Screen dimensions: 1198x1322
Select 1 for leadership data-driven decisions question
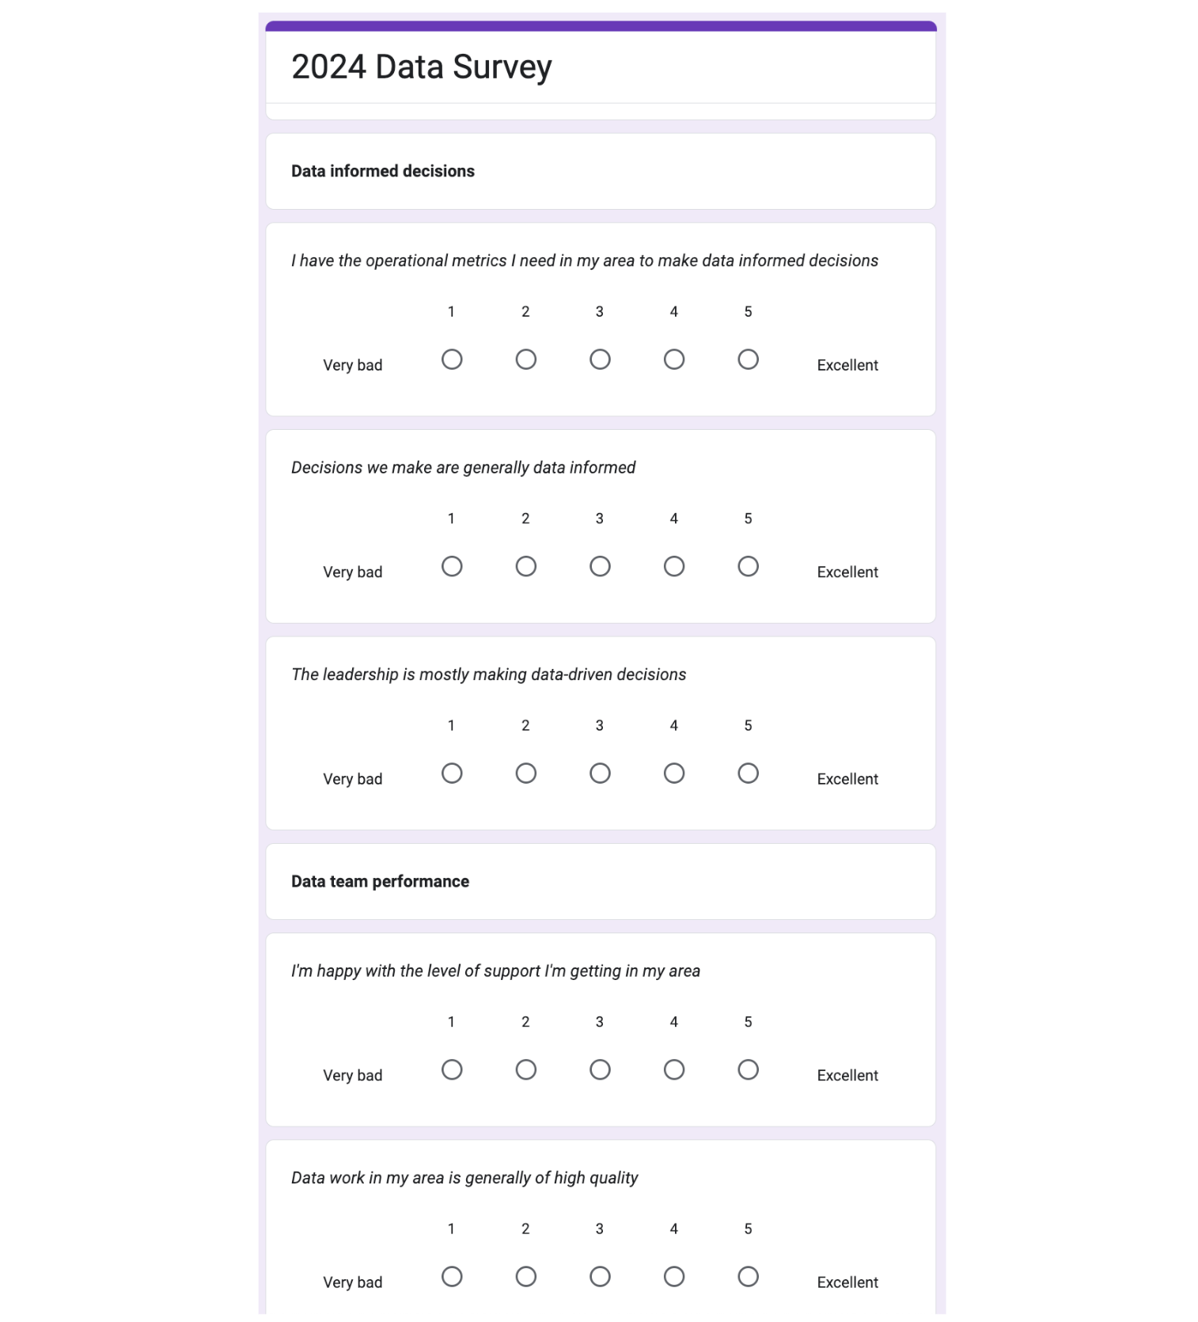pos(452,773)
